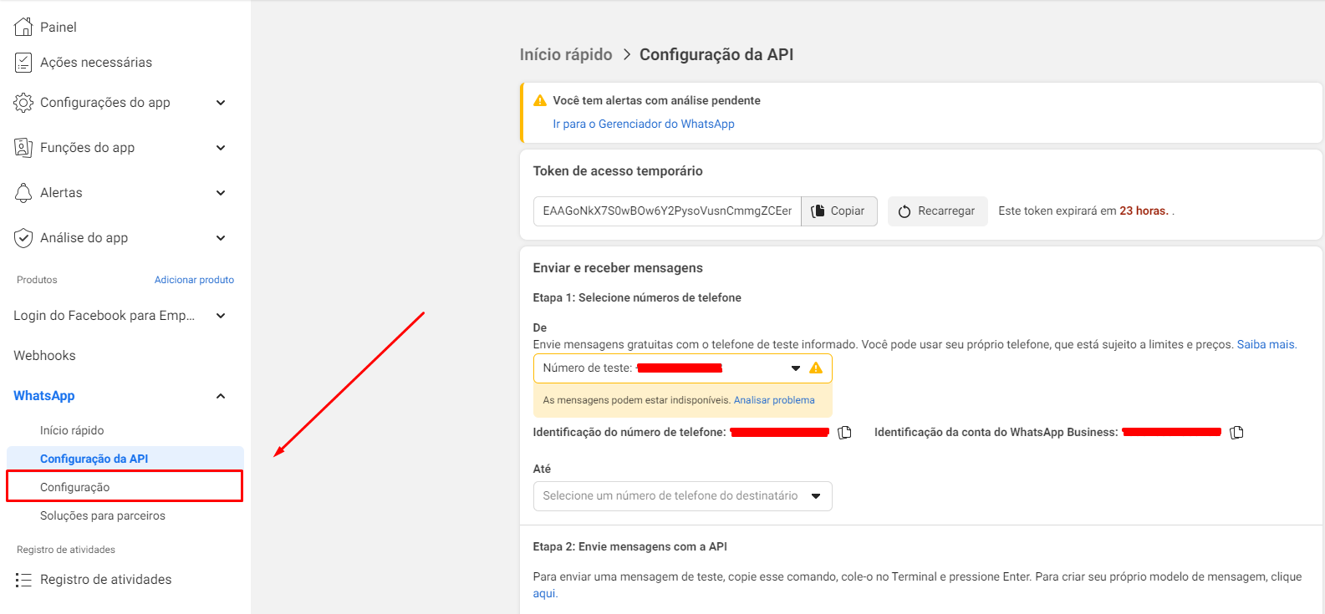Image resolution: width=1325 pixels, height=614 pixels.
Task: Expand the Configurações do app chevron
Action: (221, 103)
